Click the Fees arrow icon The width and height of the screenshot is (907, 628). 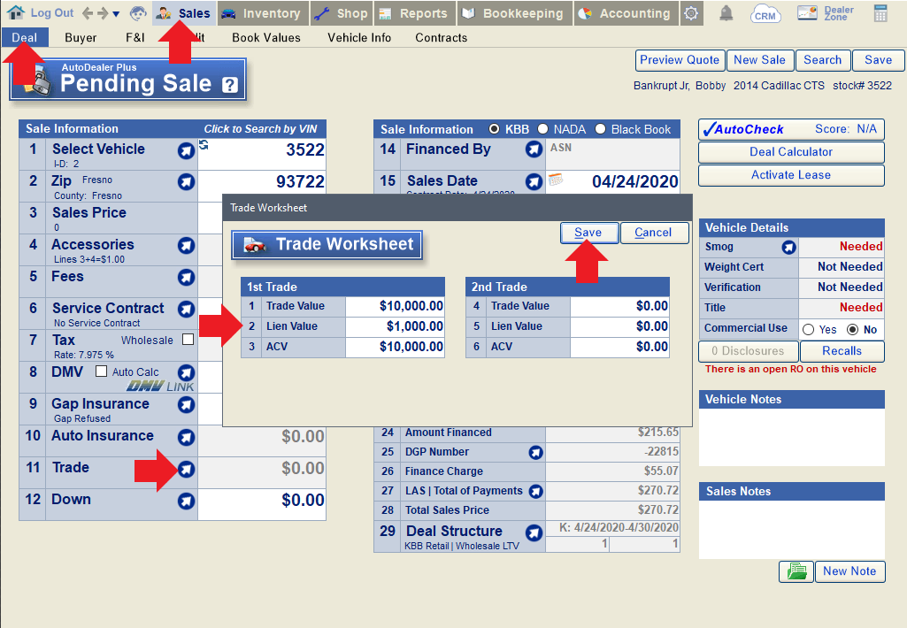tap(186, 278)
